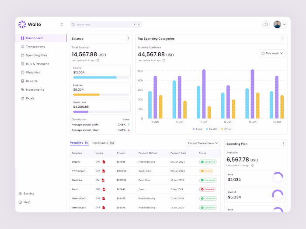This screenshot has height=229, width=306.
Task: Select the Shopify supplier name
Action: (x=76, y=162)
